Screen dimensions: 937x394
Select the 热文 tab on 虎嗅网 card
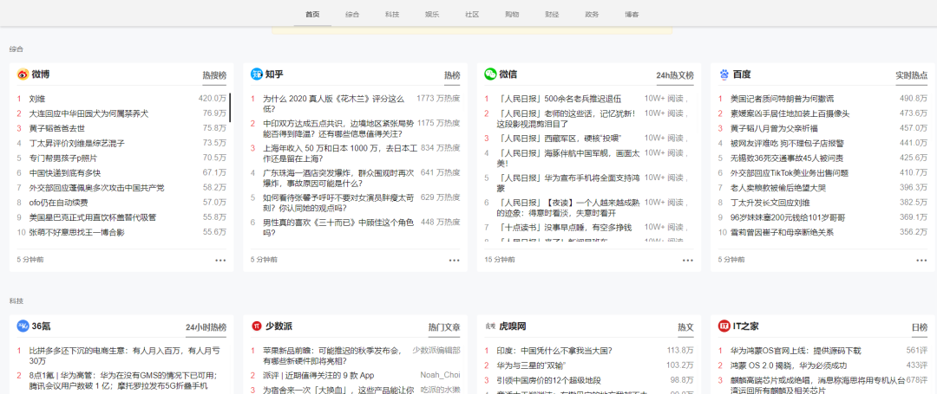coord(686,327)
